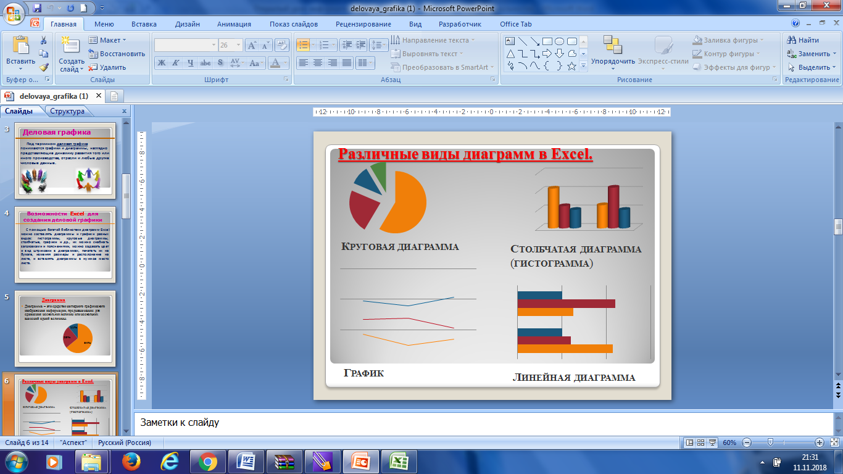Select the five-point star shape
Viewport: 843px width, 474px height.
(571, 66)
